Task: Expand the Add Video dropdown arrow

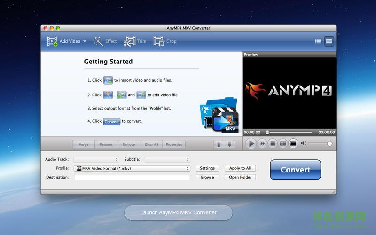Action: click(85, 42)
